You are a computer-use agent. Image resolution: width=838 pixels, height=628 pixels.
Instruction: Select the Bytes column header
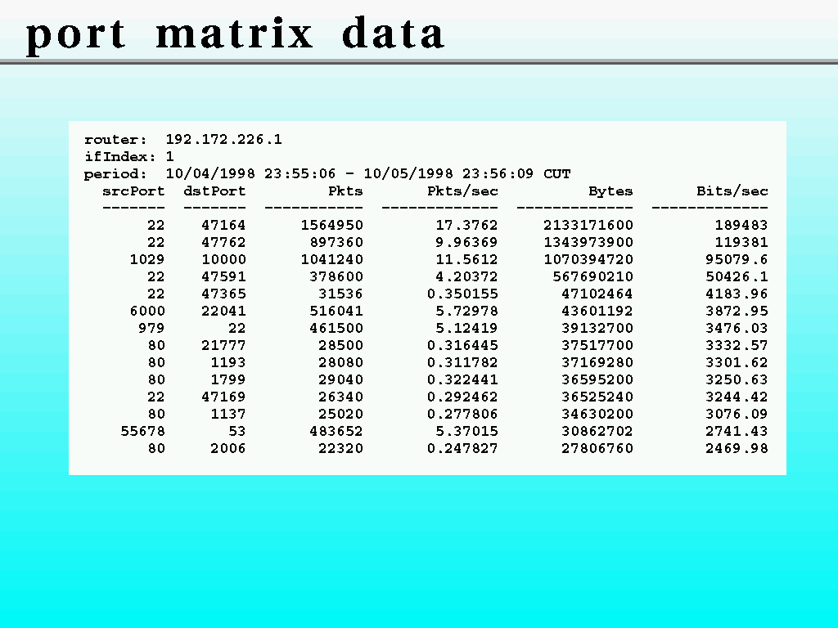coord(610,191)
